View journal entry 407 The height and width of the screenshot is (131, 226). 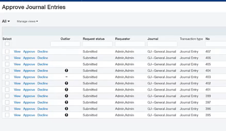click(17, 51)
